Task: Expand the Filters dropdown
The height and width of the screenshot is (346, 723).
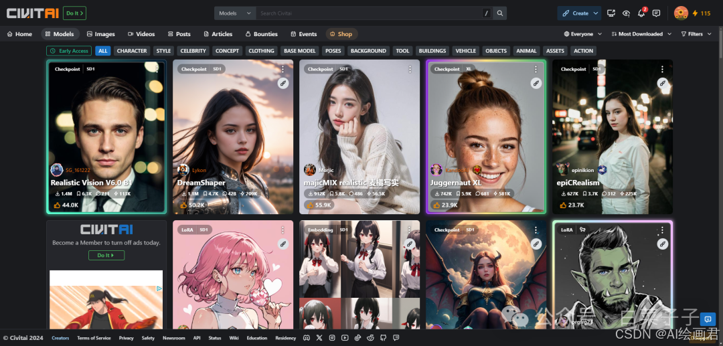Action: click(696, 34)
